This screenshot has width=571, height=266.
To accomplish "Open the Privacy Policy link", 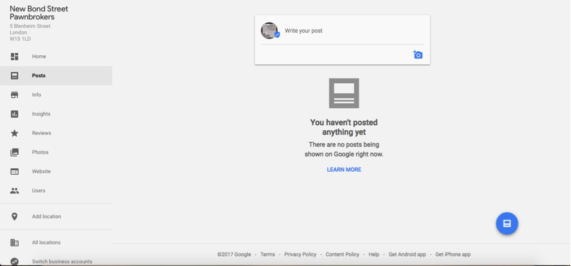I will tap(300, 255).
